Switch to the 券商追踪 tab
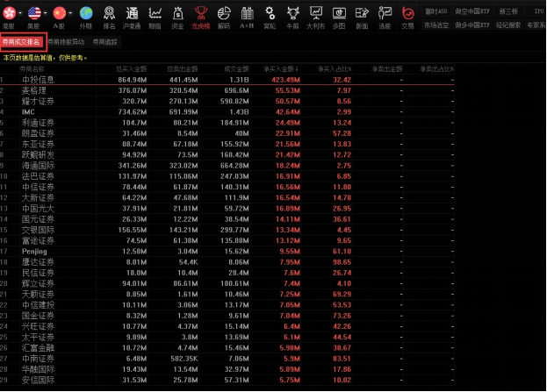This screenshot has height=392, width=547. (x=106, y=41)
